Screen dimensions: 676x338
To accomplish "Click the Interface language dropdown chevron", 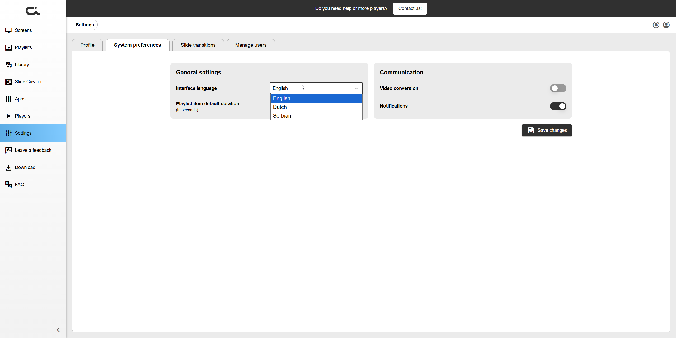I will (356, 88).
